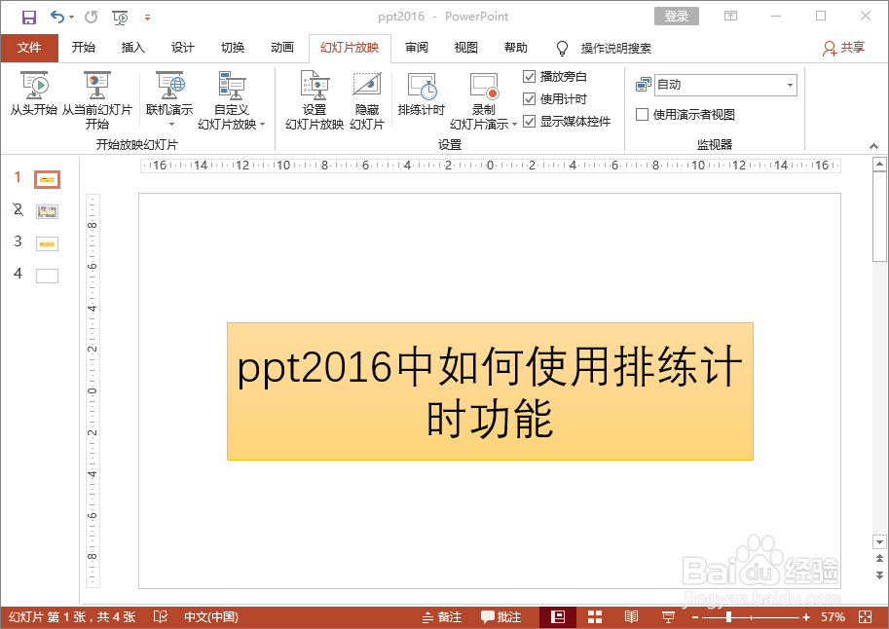This screenshot has height=629, width=889.
Task: Click the 操作说明搜索 search field
Action: (615, 49)
